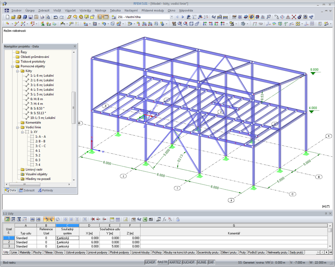Click the red X intersect nodes icon
Screen dimensions: 335x267
point(294,17)
